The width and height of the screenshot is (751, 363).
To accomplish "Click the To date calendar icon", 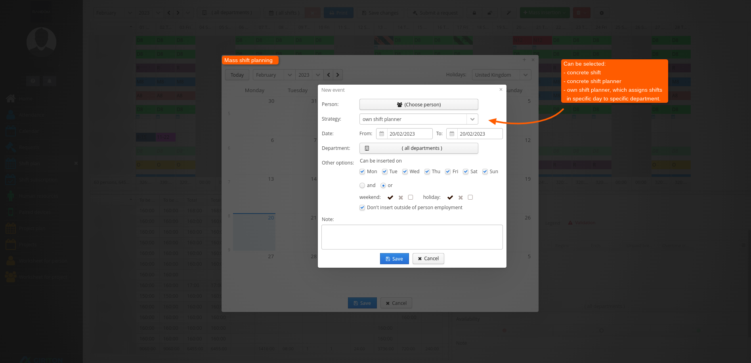I will click(452, 134).
